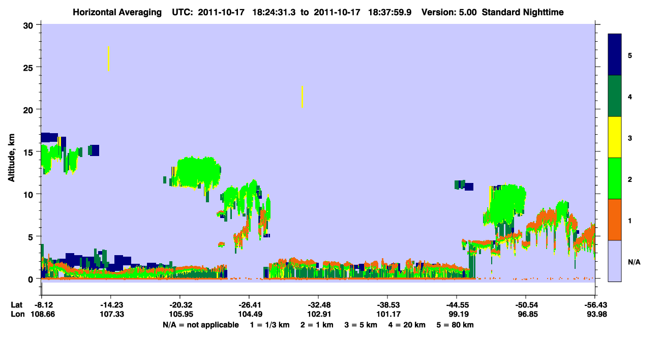The image size is (661, 339).
Task: Click longitude value 104.49
Action: [x=249, y=315]
